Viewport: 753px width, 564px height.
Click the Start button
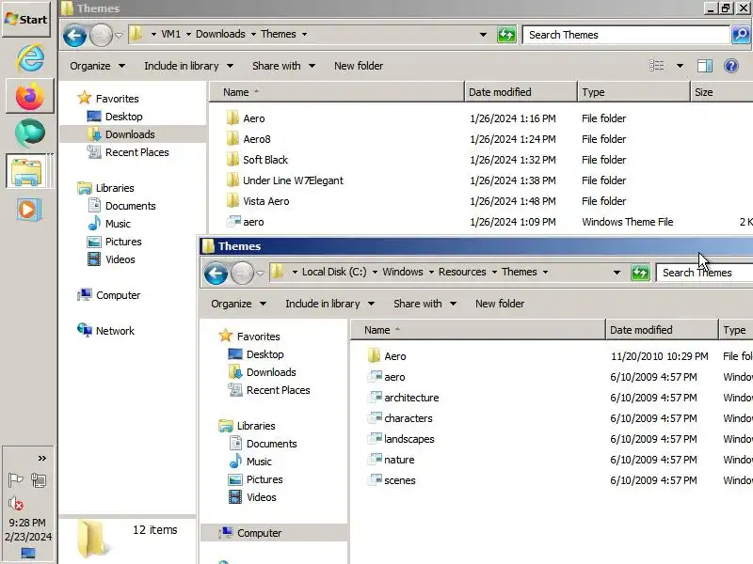[x=26, y=19]
